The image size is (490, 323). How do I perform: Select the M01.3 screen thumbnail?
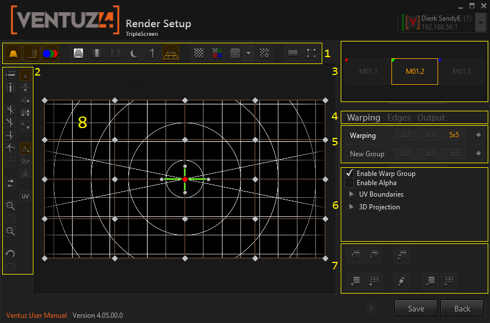(x=461, y=72)
